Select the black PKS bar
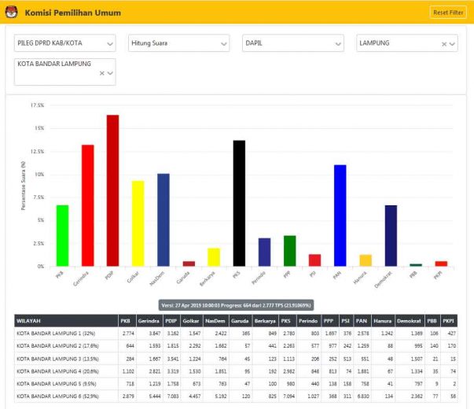Image resolution: width=474 pixels, height=409 pixels. click(x=240, y=203)
